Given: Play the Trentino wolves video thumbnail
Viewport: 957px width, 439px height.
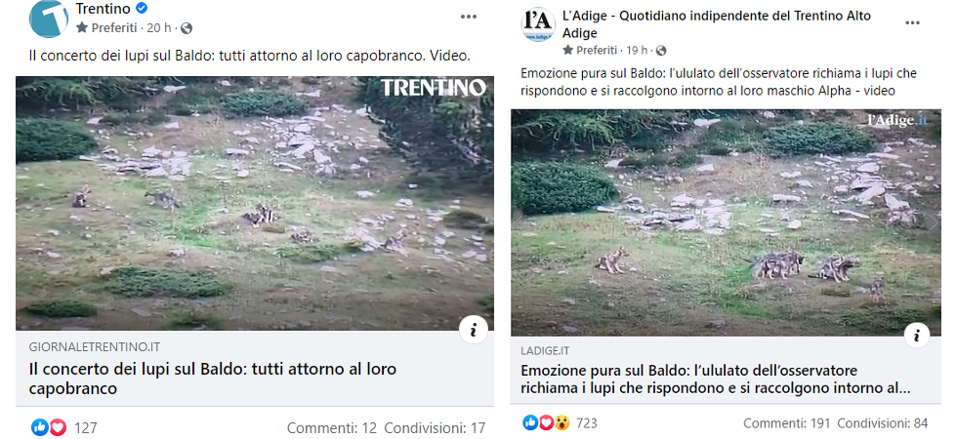Looking at the screenshot, I should 254,203.
